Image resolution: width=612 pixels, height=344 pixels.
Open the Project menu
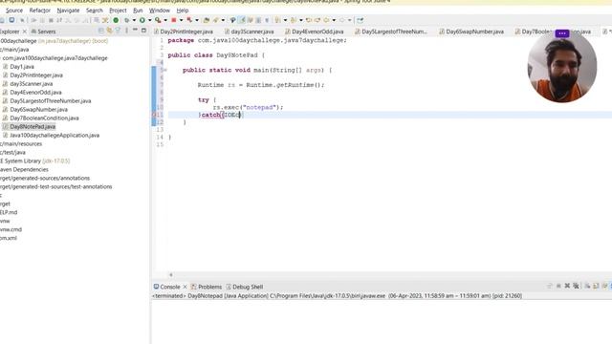[118, 11]
